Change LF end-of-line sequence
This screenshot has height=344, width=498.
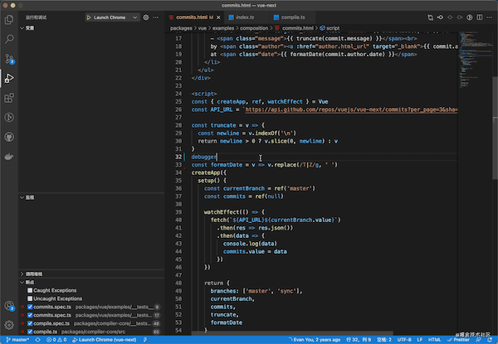[x=419, y=340]
